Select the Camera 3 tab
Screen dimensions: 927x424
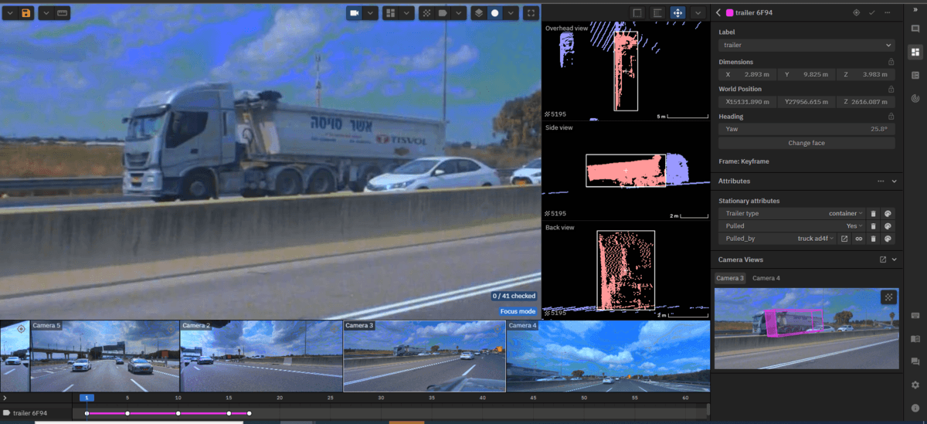pyautogui.click(x=730, y=278)
